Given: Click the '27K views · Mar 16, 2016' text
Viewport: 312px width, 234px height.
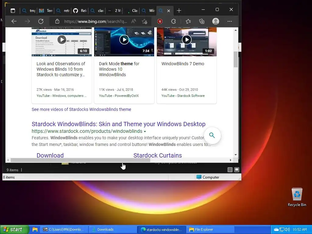Looking at the screenshot, I should coord(55,90).
